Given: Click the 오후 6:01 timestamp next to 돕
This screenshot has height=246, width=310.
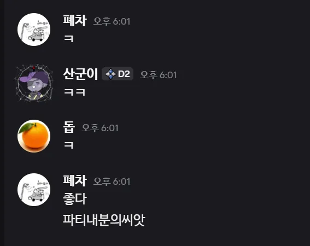Looking at the screenshot, I should tap(100, 128).
